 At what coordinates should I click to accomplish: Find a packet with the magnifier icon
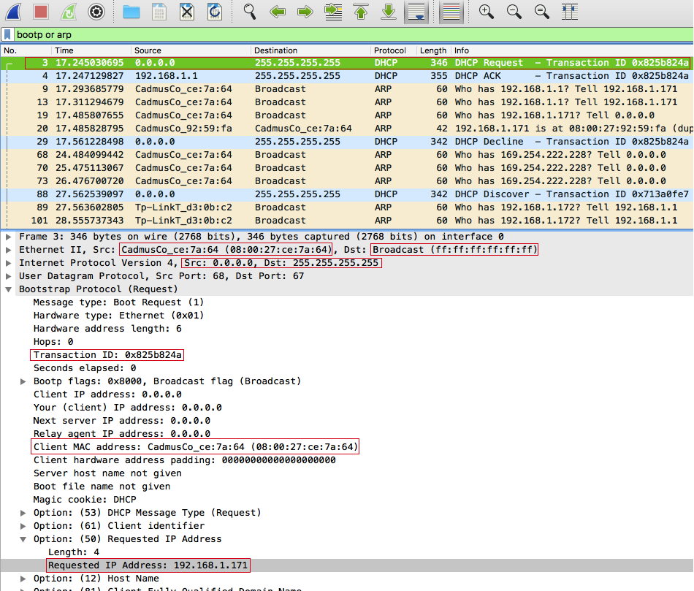[250, 12]
